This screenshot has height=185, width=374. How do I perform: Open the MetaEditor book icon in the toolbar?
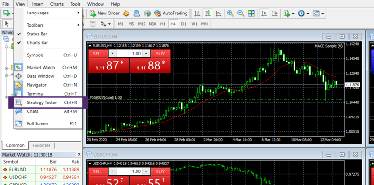pyautogui.click(x=126, y=14)
